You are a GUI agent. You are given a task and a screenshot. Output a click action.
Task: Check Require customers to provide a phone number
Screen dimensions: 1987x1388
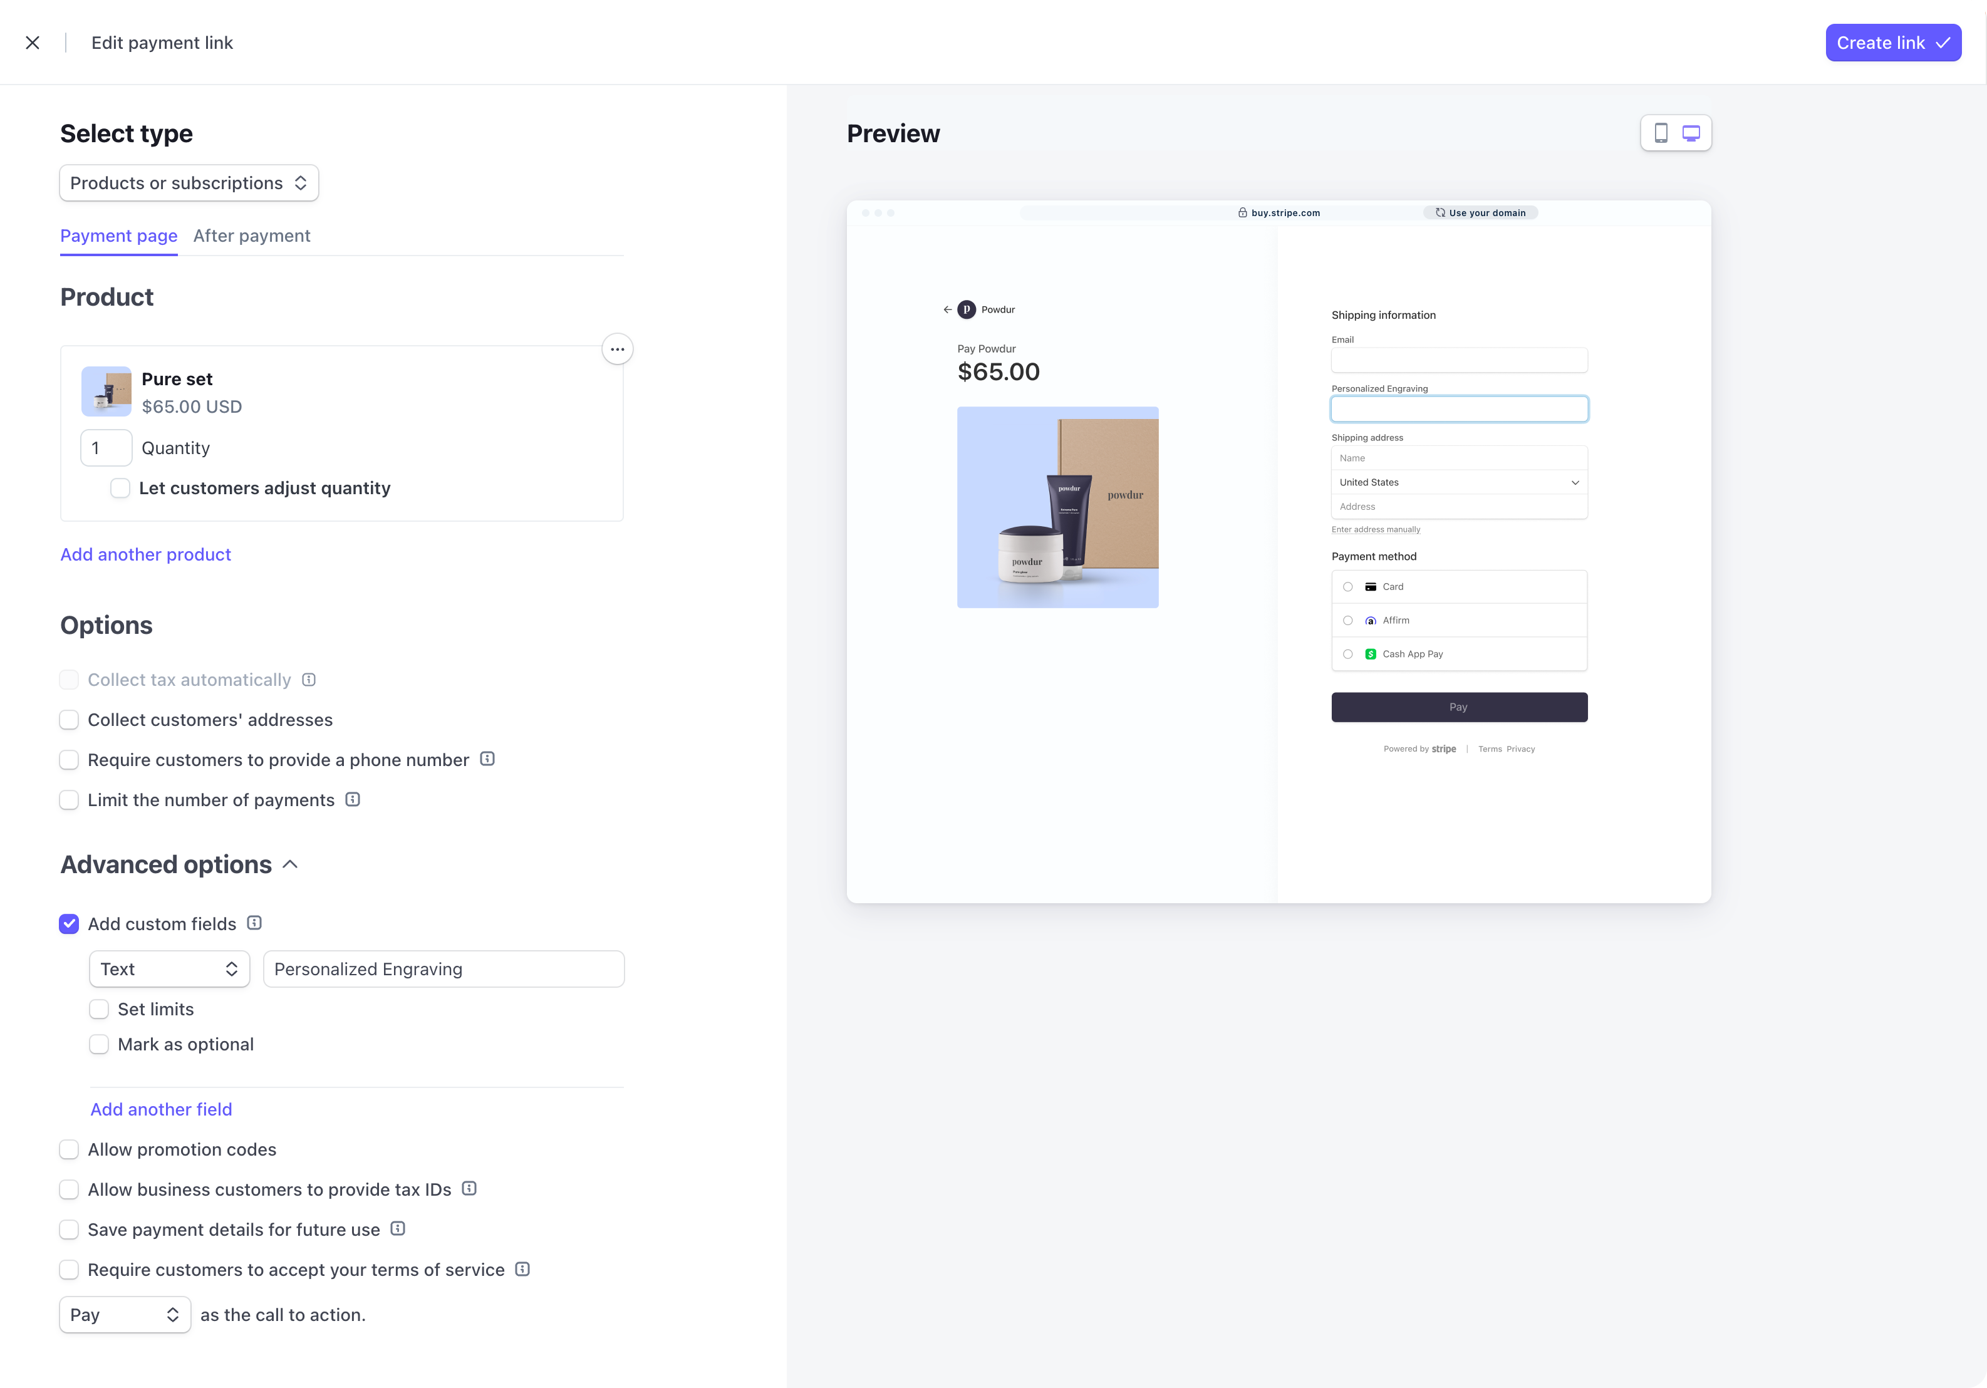tap(70, 760)
